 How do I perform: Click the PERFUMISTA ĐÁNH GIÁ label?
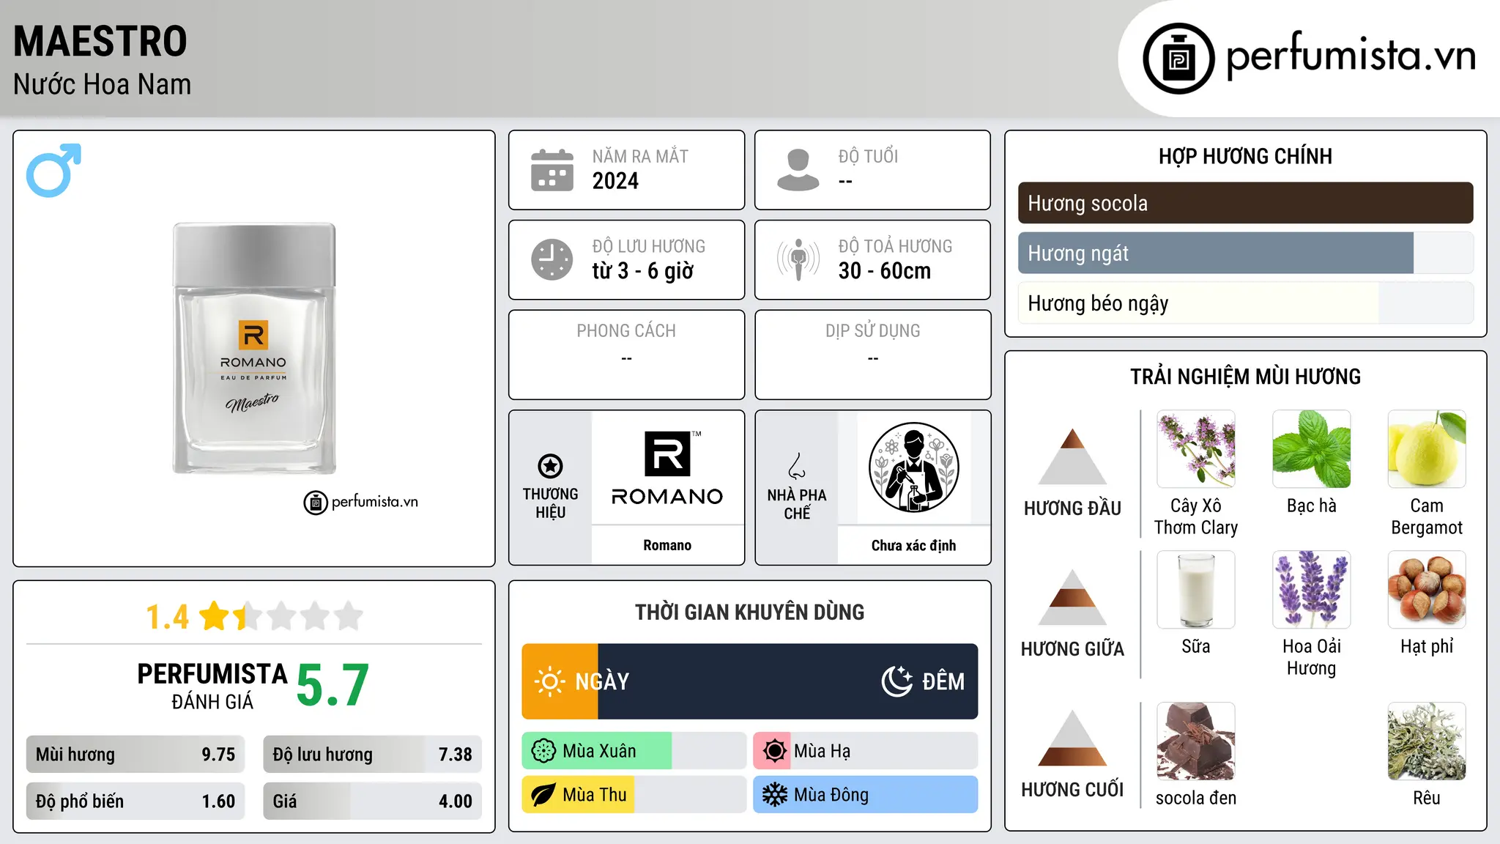212,686
